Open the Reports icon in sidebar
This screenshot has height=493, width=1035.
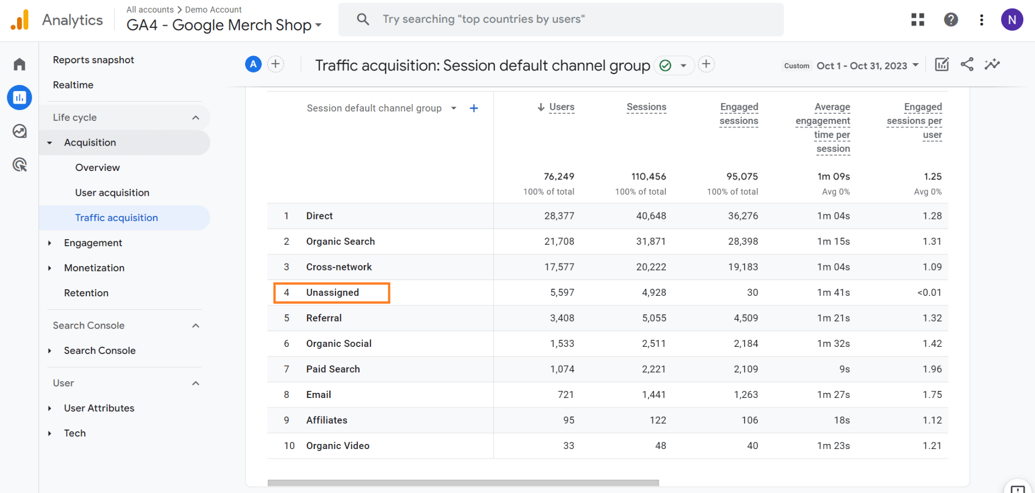click(x=19, y=98)
